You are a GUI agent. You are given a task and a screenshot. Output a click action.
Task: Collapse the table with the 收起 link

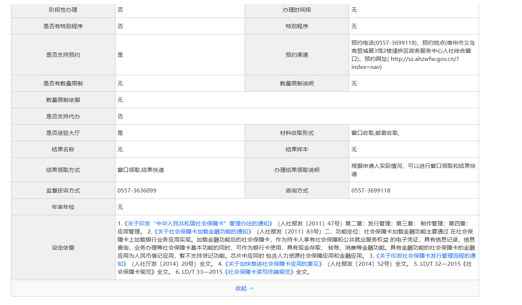[x=241, y=288]
